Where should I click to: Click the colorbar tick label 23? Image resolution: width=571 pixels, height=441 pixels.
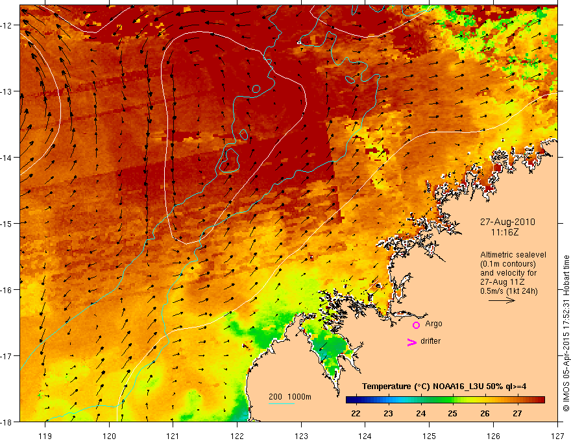(388, 413)
